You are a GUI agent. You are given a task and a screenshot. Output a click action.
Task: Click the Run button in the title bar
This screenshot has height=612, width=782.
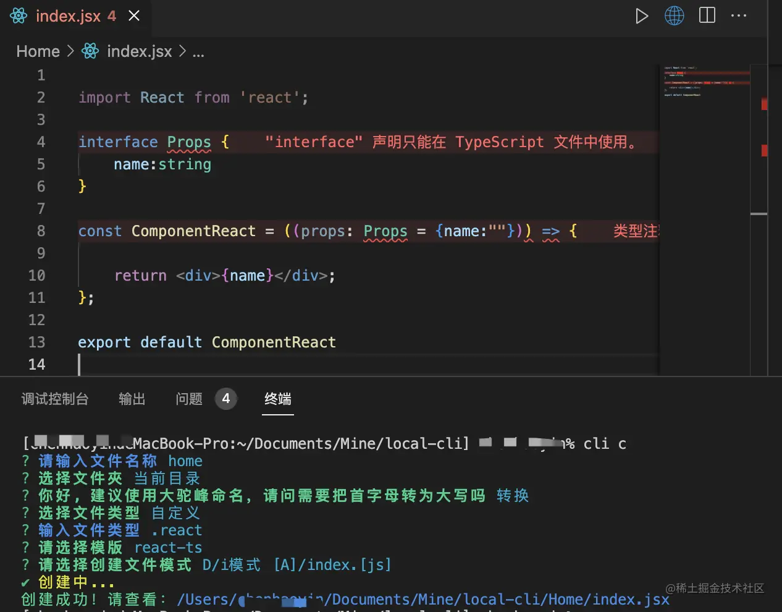pyautogui.click(x=642, y=15)
